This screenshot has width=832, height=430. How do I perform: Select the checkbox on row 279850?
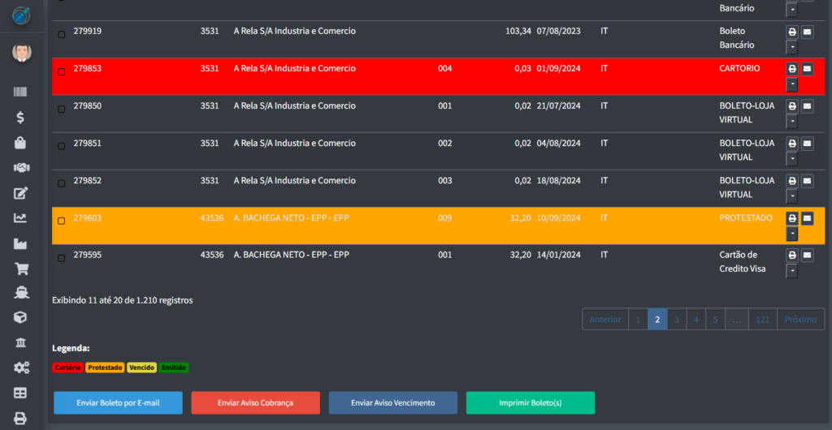pyautogui.click(x=62, y=109)
